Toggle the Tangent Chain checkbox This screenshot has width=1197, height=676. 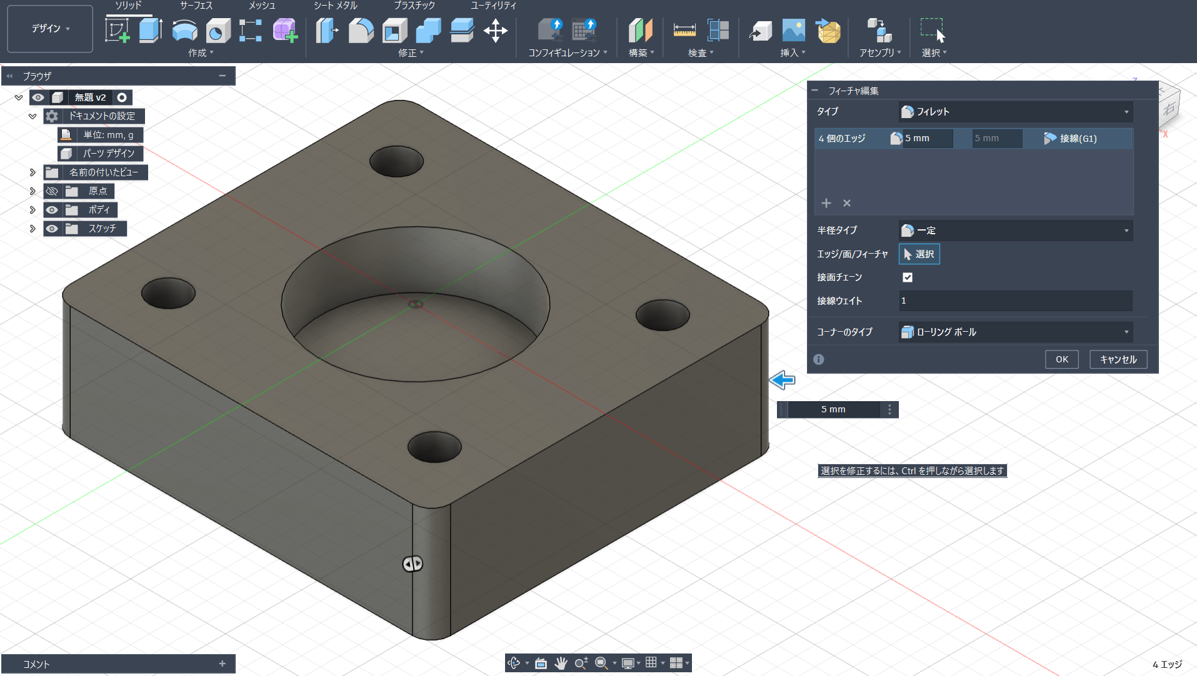click(908, 277)
